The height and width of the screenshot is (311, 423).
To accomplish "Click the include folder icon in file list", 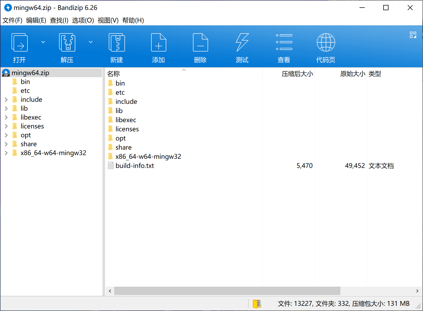I will (x=111, y=101).
